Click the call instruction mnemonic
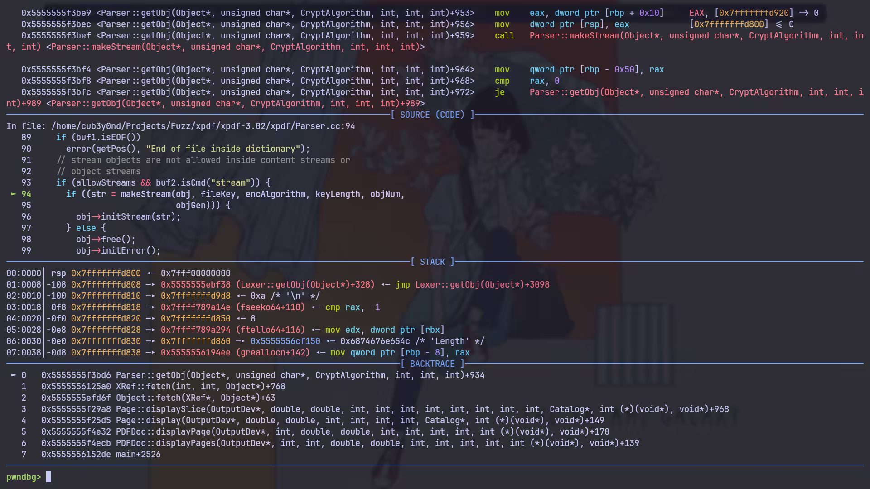Image resolution: width=870 pixels, height=489 pixels. pos(504,35)
